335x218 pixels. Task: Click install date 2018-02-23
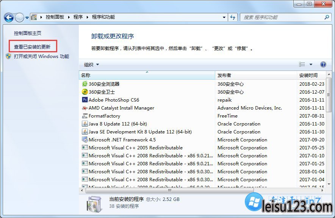click(x=312, y=84)
